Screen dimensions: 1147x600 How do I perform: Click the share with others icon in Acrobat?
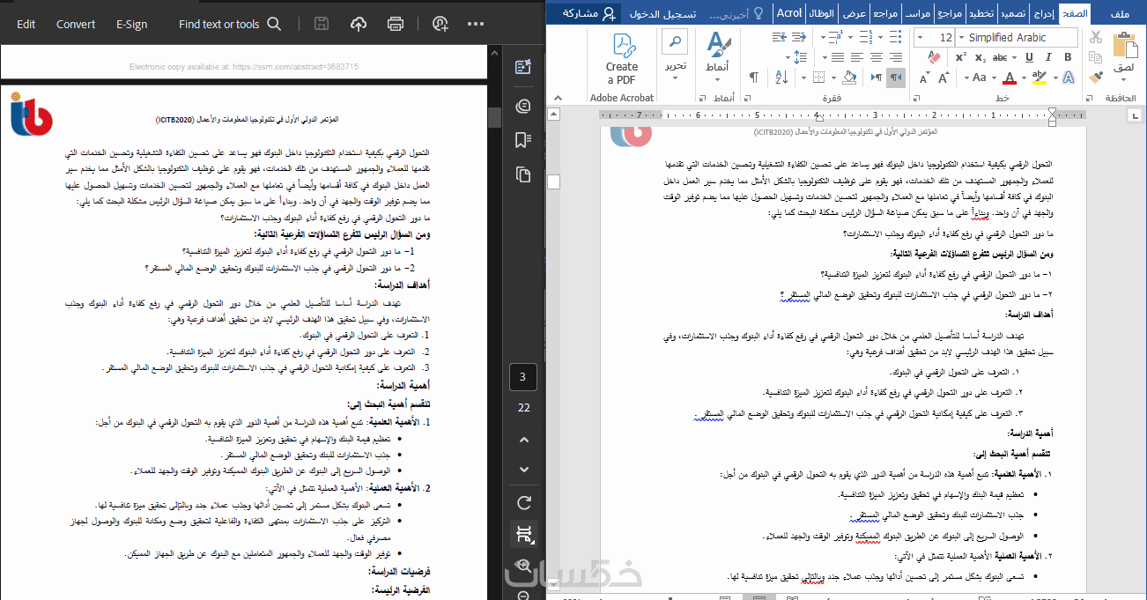click(x=440, y=24)
